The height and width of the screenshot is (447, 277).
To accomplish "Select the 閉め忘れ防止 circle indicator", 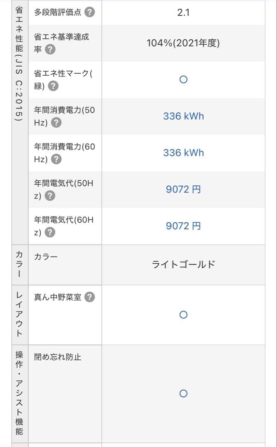I will [183, 394].
